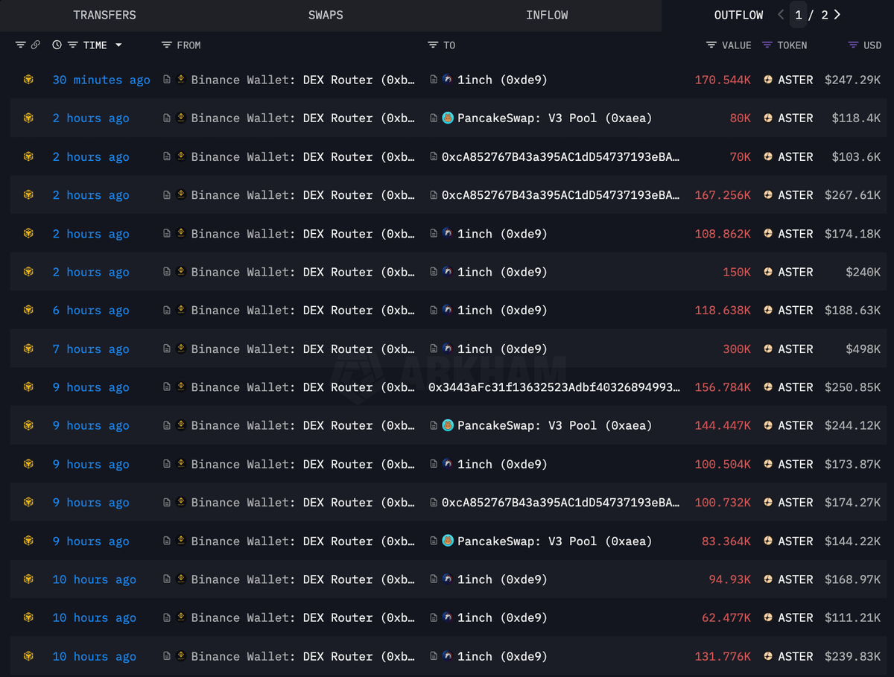The width and height of the screenshot is (894, 677).
Task: Click the USD amount $250.85K
Action: 853,387
